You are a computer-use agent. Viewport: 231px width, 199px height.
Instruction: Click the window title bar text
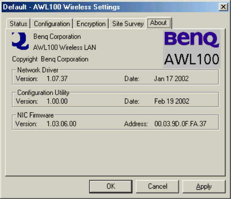61,7
